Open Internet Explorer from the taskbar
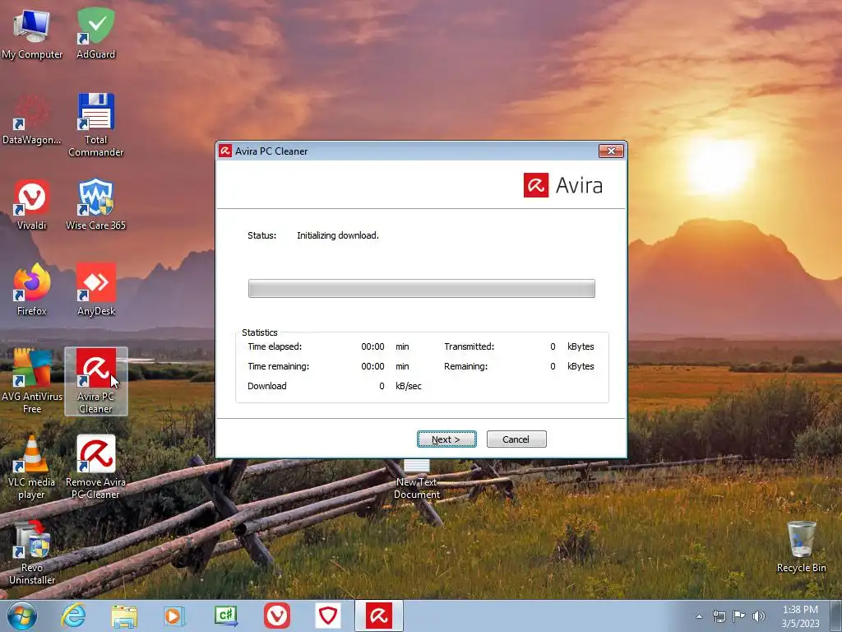 point(73,616)
